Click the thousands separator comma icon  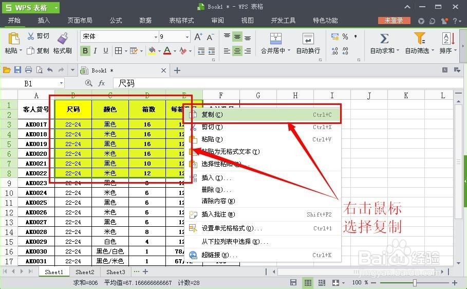click(356, 37)
